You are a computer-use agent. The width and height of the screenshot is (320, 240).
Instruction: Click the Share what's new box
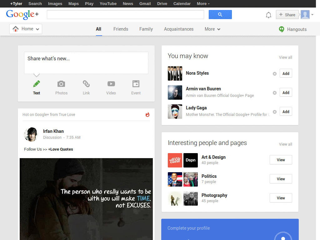(86, 63)
